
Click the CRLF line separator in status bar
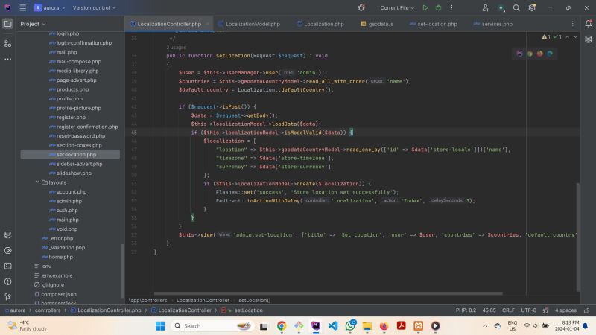tap(508, 310)
